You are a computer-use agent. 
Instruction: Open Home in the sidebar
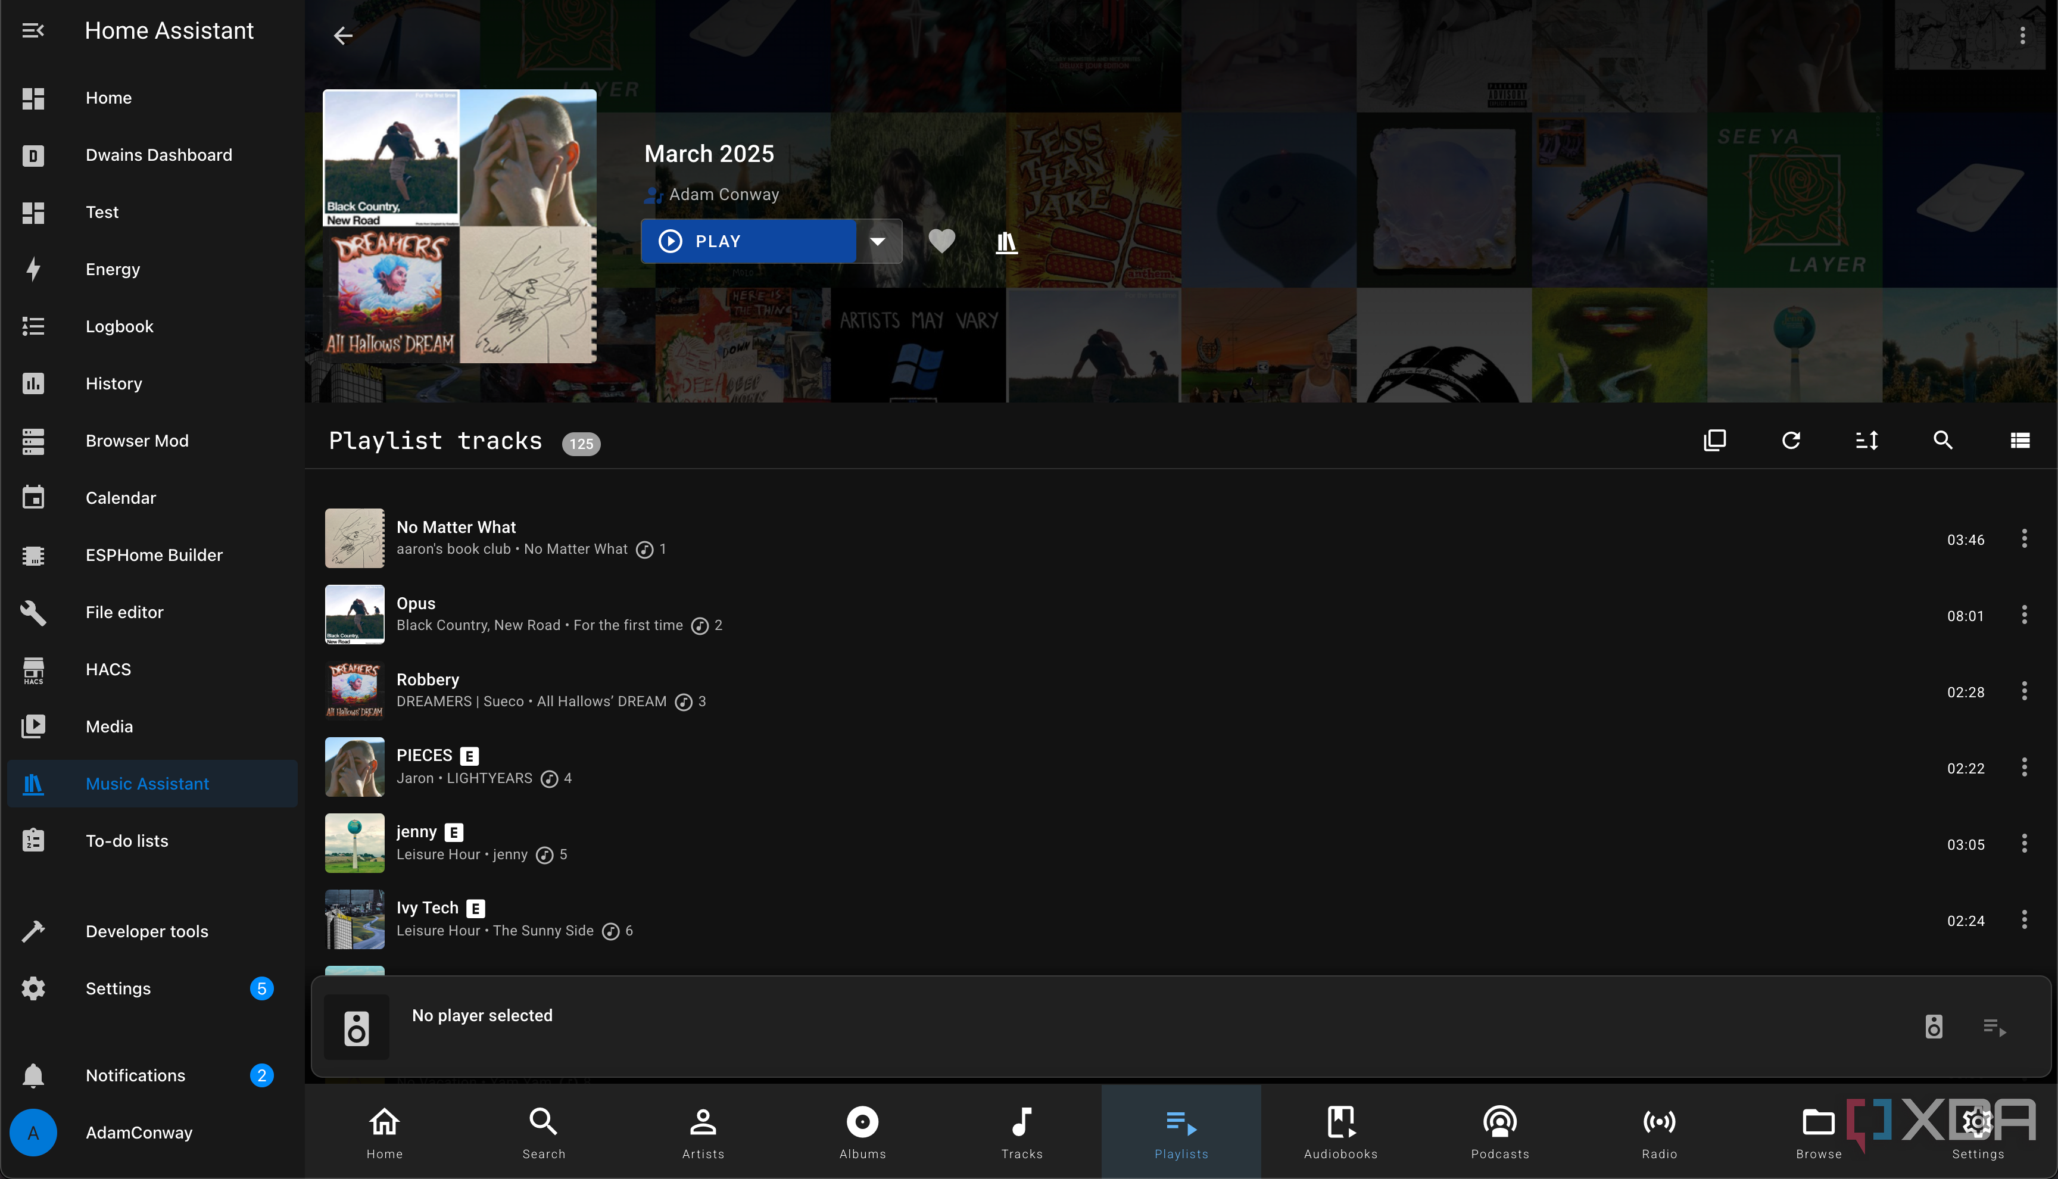click(152, 98)
